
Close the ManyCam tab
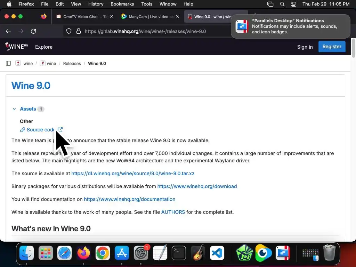(x=177, y=16)
